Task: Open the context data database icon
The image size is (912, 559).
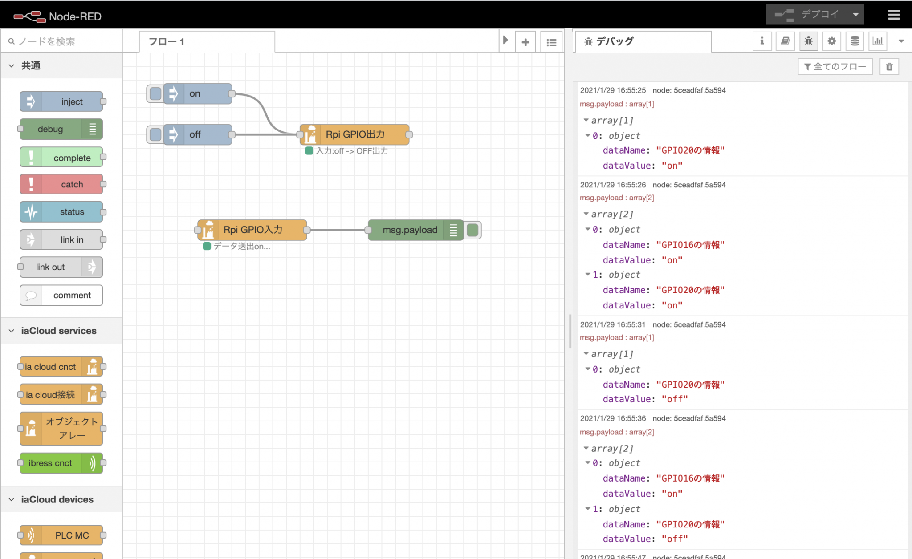Action: [x=855, y=41]
